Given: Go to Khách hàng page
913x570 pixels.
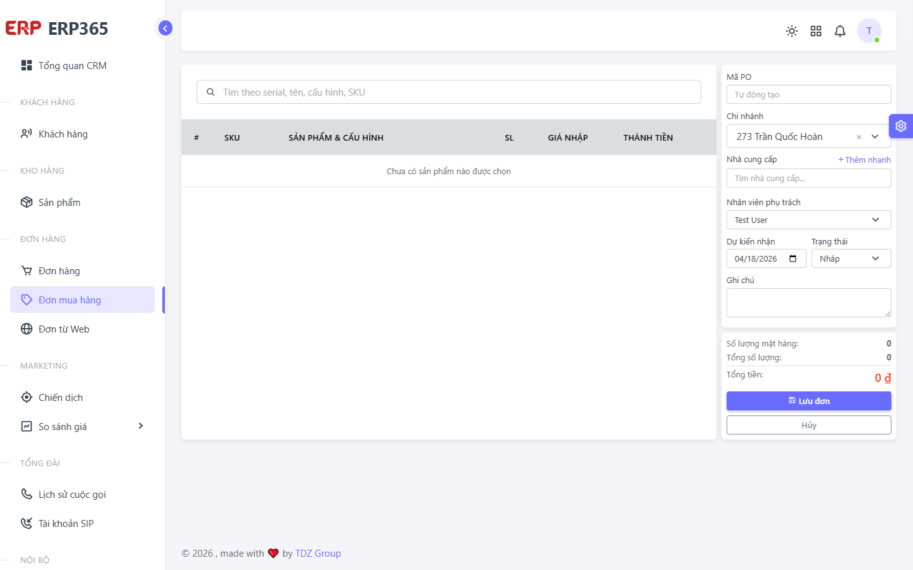Looking at the screenshot, I should click(82, 134).
